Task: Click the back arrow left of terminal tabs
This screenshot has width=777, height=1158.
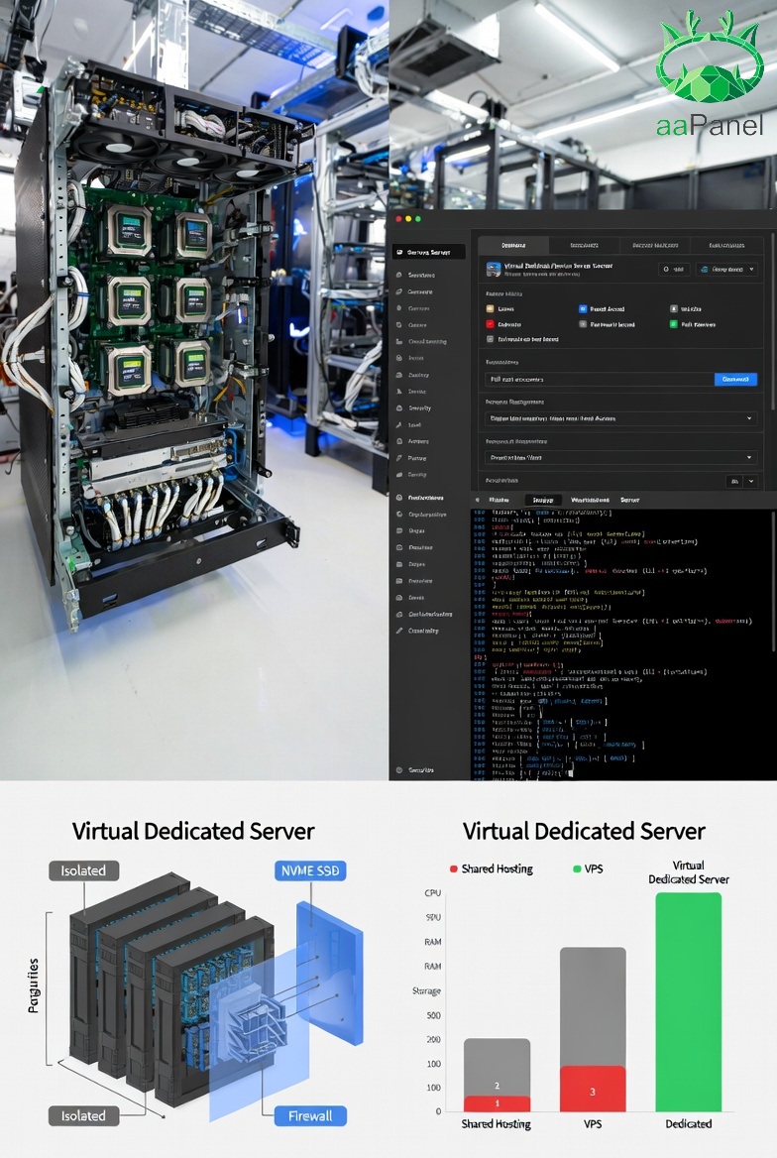Action: (477, 500)
